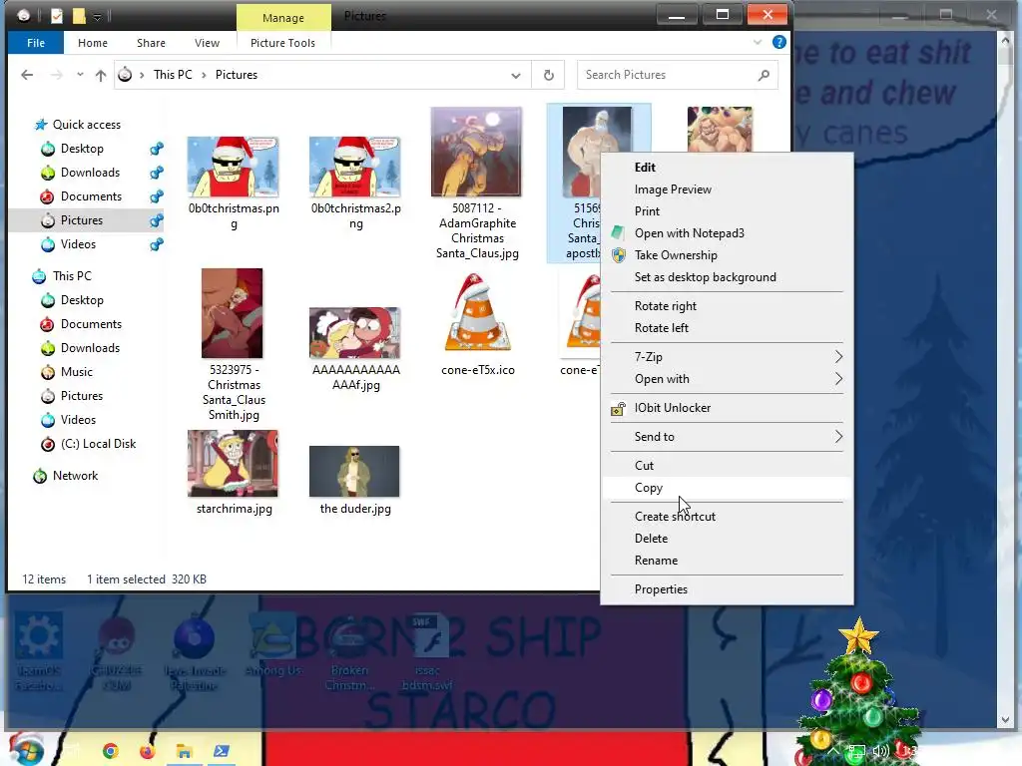Click IObit Unlocker padlock icon
This screenshot has width=1022, height=766.
pos(618,408)
